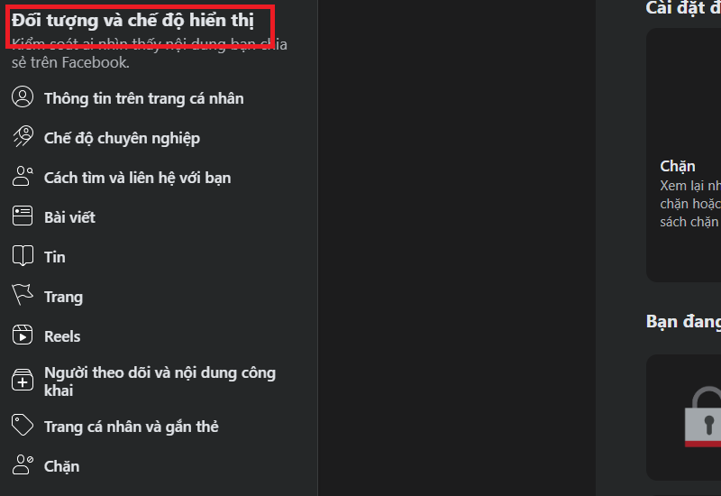Click the Reels play-clip icon
The height and width of the screenshot is (496, 721).
tap(23, 335)
